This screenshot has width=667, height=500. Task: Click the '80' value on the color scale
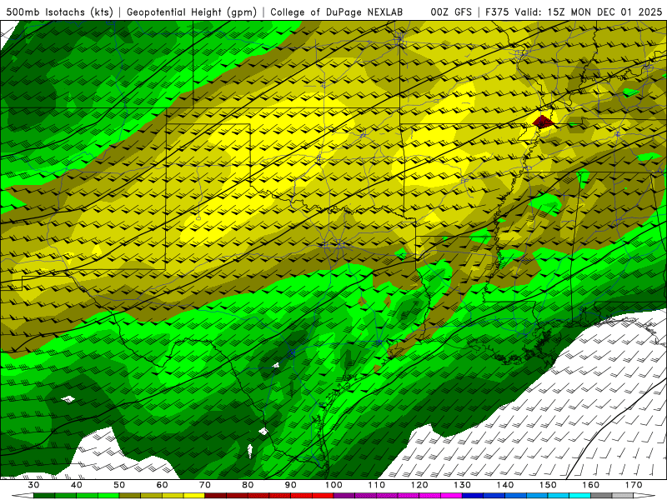248,485
